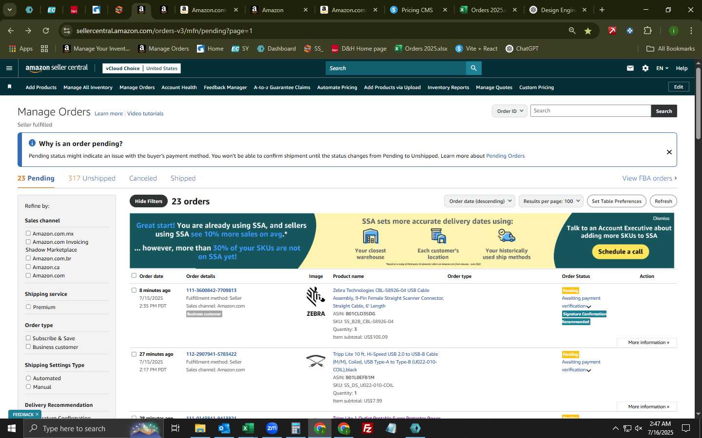Click Schedule a call button
702x438 pixels.
coord(620,252)
